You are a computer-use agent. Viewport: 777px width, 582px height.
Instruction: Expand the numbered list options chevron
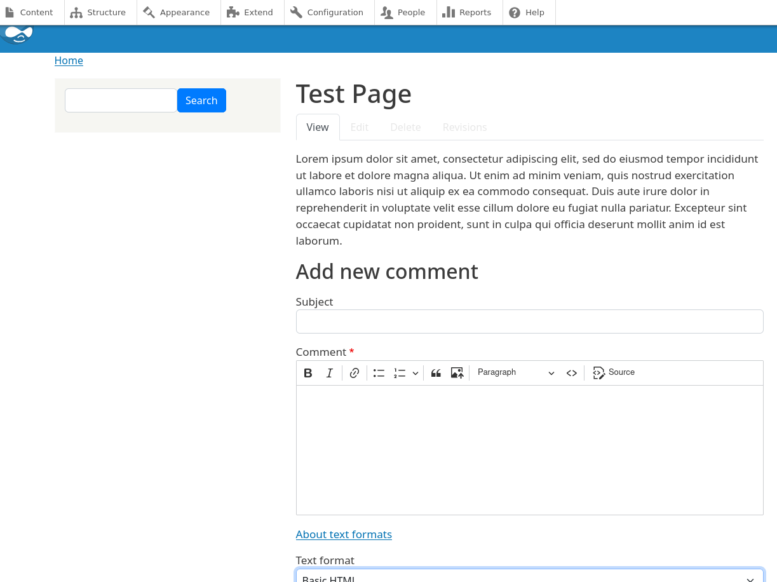tap(416, 373)
